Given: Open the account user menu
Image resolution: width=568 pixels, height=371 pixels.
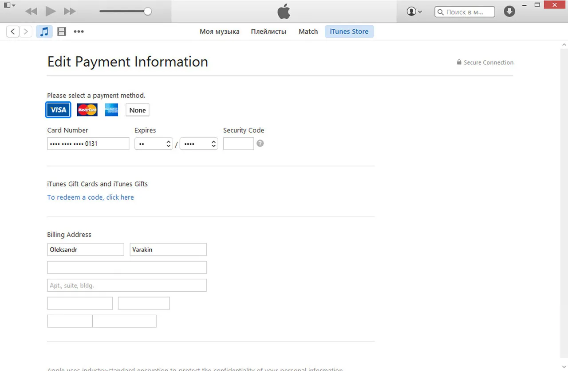Looking at the screenshot, I should [414, 12].
